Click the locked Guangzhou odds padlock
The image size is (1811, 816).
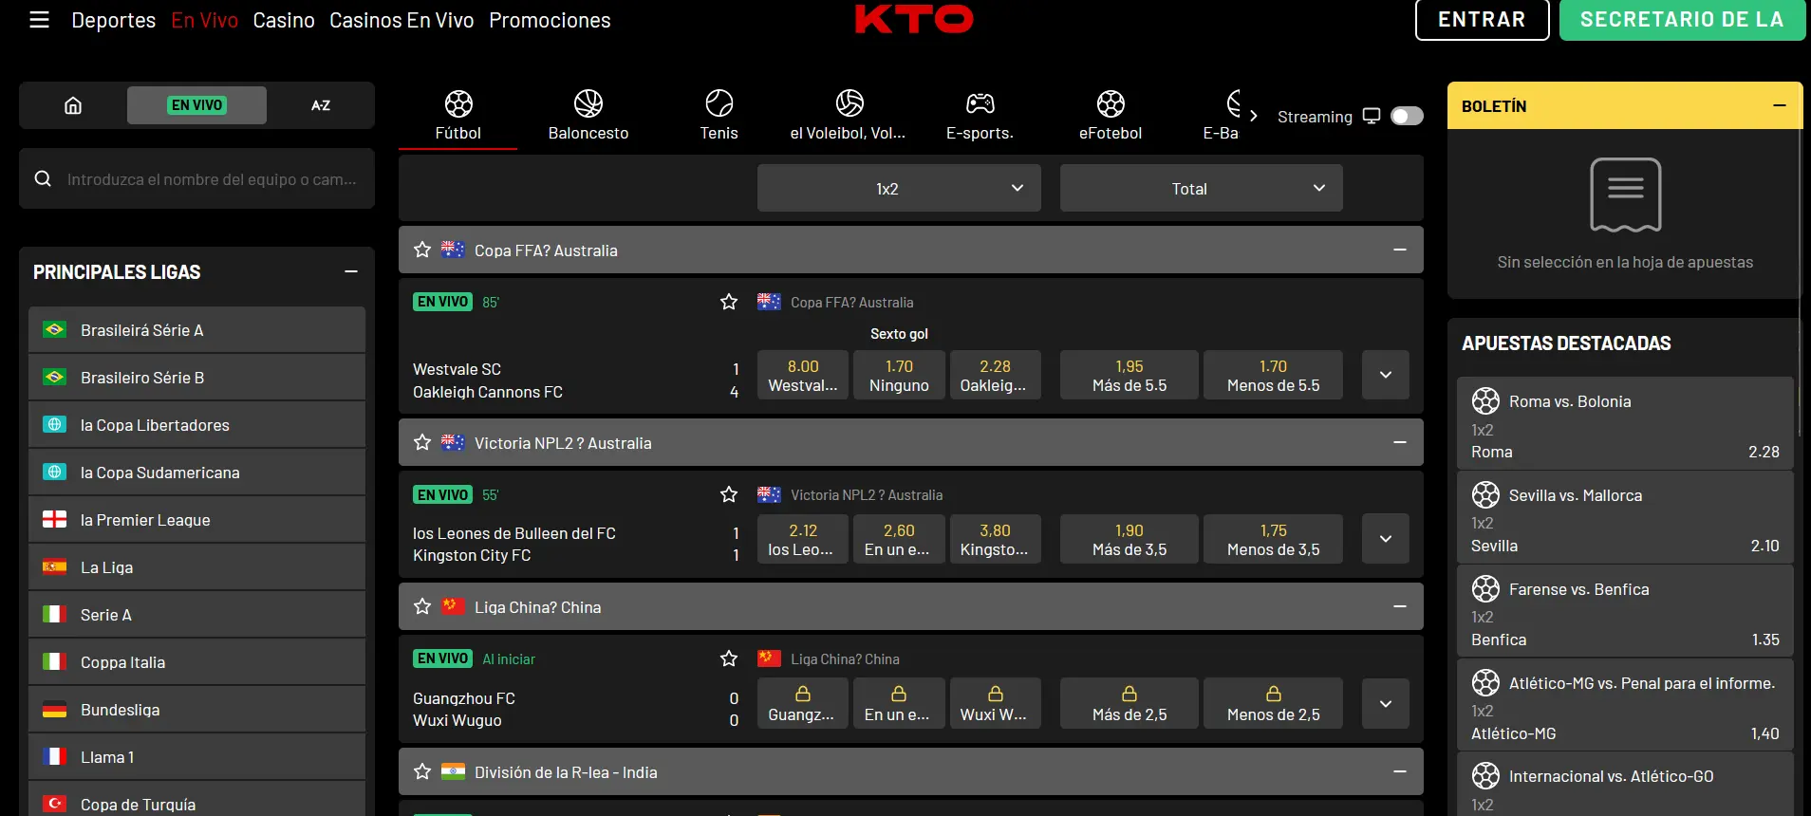[x=803, y=694]
